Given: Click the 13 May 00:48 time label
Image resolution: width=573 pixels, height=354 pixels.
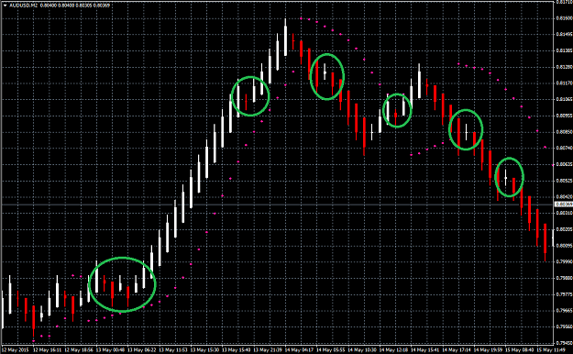Looking at the screenshot, I should (110, 350).
